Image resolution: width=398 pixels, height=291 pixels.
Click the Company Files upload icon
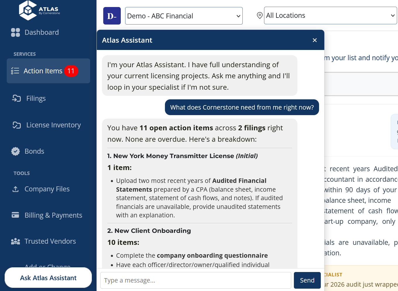pyautogui.click(x=15, y=189)
